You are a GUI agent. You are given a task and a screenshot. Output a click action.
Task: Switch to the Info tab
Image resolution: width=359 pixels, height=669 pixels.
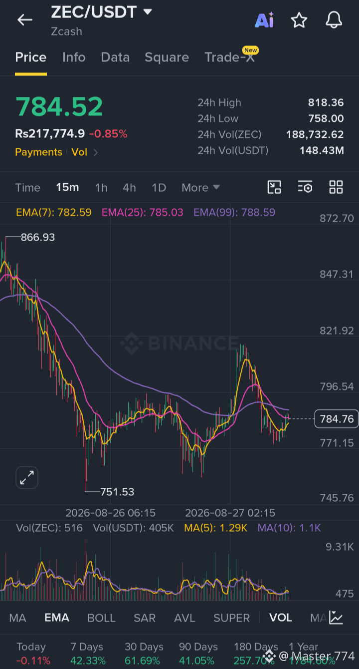74,57
